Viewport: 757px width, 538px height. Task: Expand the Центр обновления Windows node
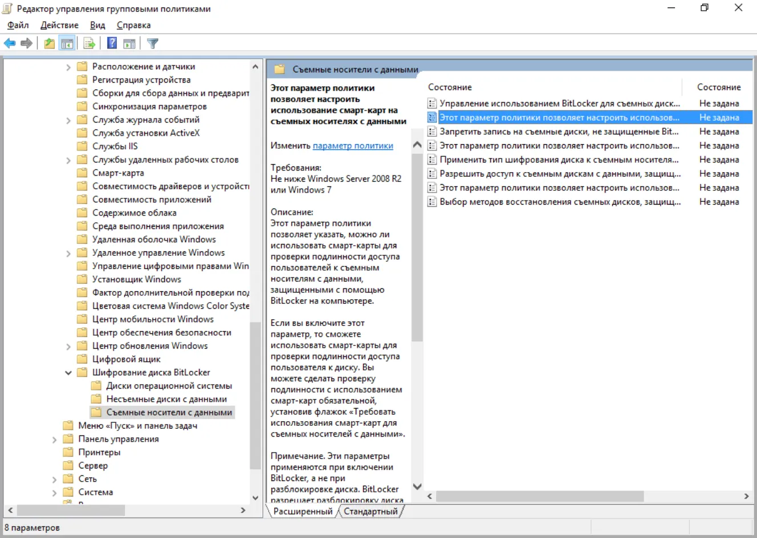pos(68,346)
